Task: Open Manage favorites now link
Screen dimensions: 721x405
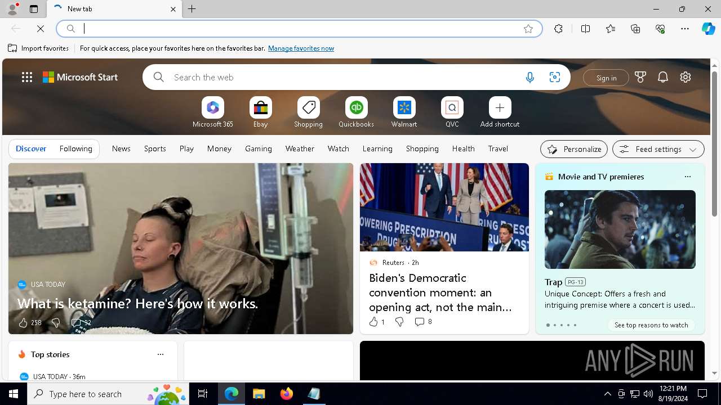Action: pyautogui.click(x=301, y=48)
